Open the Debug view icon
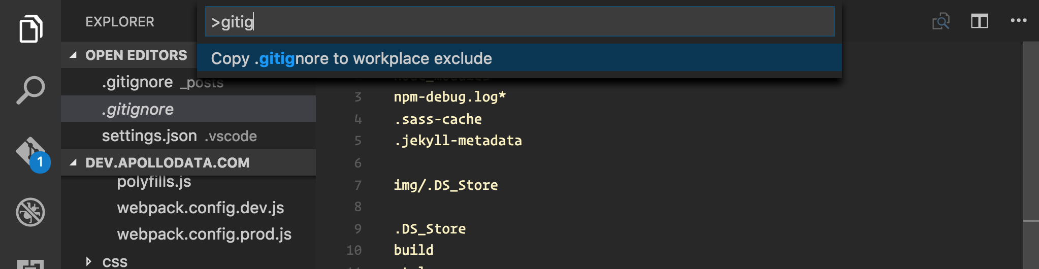The width and height of the screenshot is (1039, 269). tap(30, 212)
